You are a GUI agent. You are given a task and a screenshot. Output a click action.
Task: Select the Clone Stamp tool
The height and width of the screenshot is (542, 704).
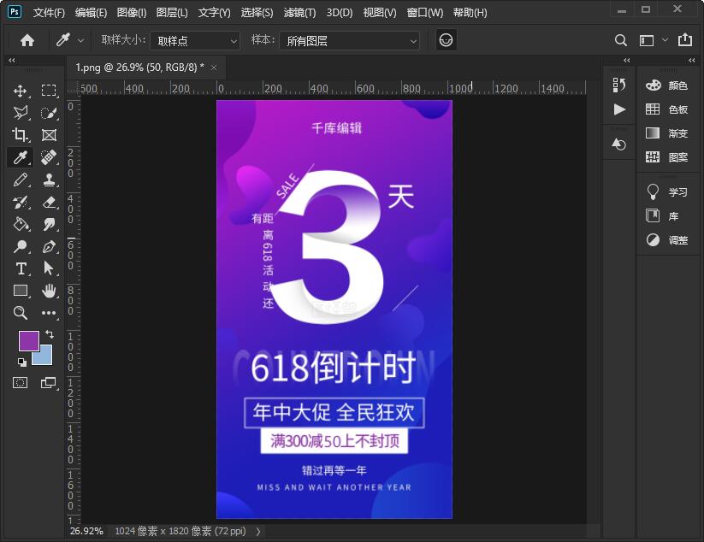[49, 180]
